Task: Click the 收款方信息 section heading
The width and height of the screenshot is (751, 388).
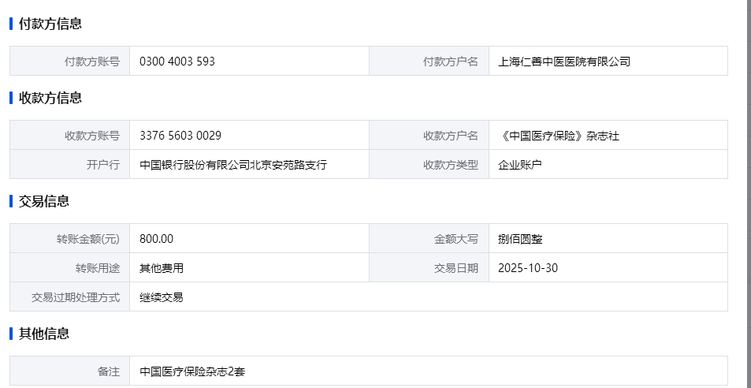Action: (x=50, y=98)
